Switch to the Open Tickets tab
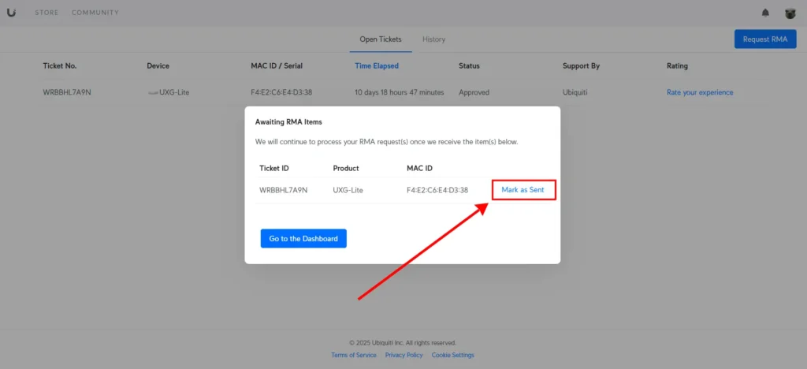The width and height of the screenshot is (807, 369). [x=381, y=39]
